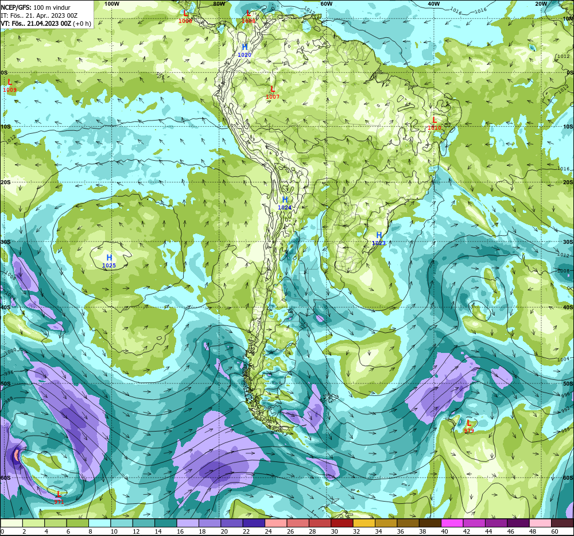
Task: Select the H 1023 high pressure marker
Action: coord(379,239)
